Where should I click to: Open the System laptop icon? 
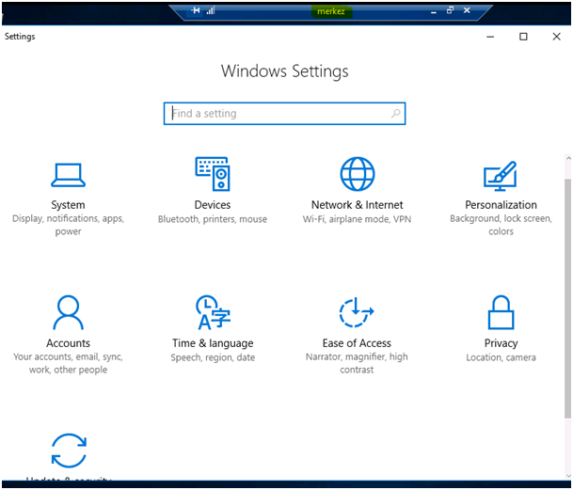pos(68,175)
